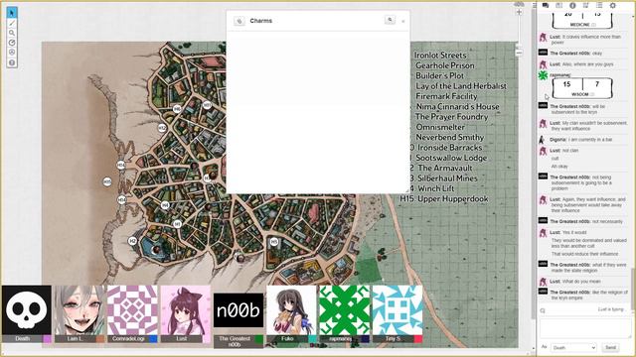Screen dimensions: 636x357
Task: Click the H12 map marker
Action: pos(162,128)
